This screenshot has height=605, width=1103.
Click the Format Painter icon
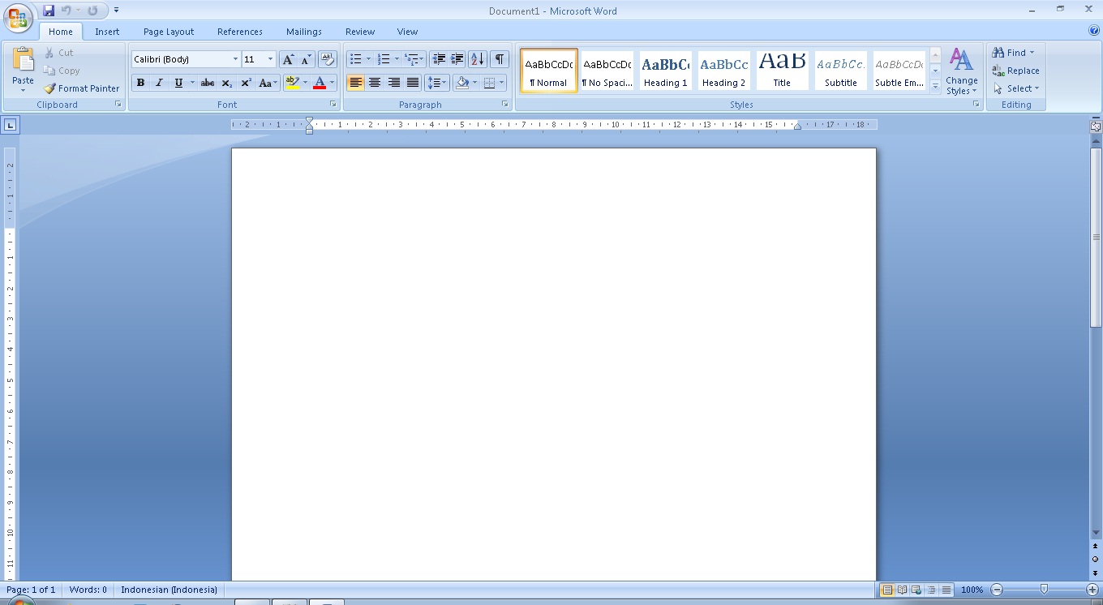(x=50, y=88)
